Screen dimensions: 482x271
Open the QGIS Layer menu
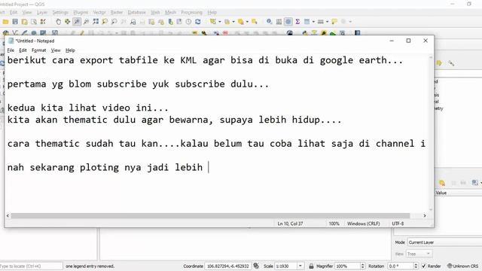click(x=42, y=12)
